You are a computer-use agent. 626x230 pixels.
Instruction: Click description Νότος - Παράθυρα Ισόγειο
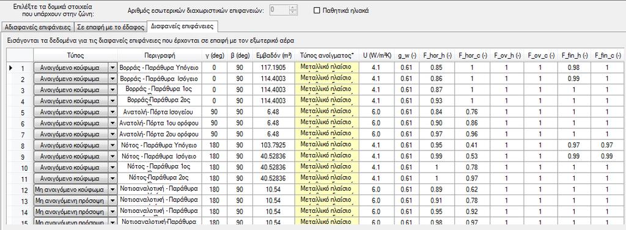160,157
